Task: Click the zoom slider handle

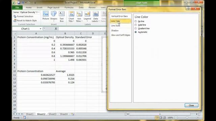Action: 187,118
